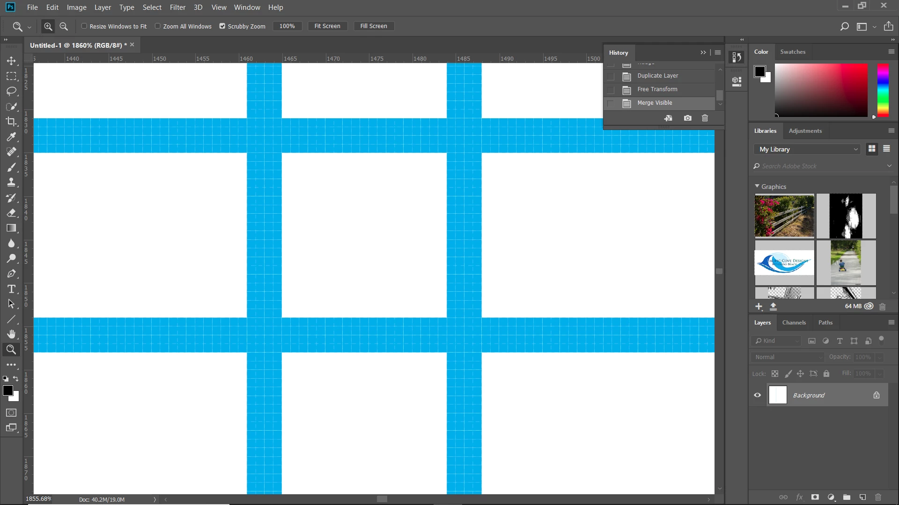This screenshot has height=505, width=899.
Task: Select the Horizontal Type tool
Action: [x=11, y=289]
